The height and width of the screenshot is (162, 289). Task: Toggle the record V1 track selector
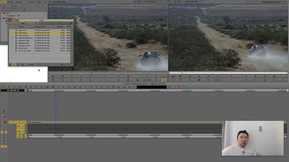(19, 122)
